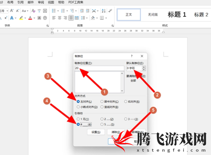Expand the line spacing dropdown
The height and width of the screenshot is (155, 211).
pos(87,18)
